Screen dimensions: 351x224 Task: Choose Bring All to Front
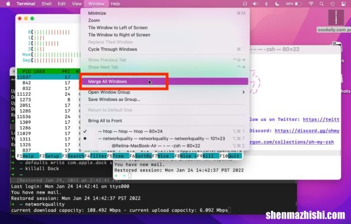[165, 120]
